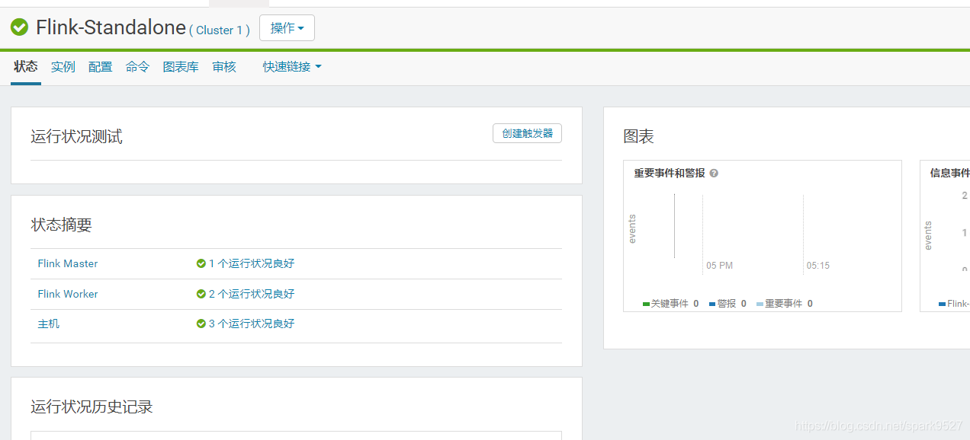Click the 3 个运行状况良好 link
The image size is (970, 440).
point(252,324)
